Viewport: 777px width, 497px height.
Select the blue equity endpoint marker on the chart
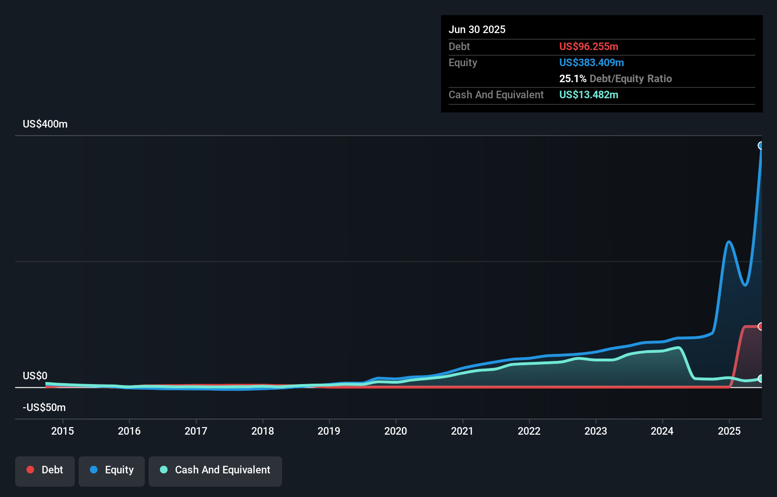point(761,146)
